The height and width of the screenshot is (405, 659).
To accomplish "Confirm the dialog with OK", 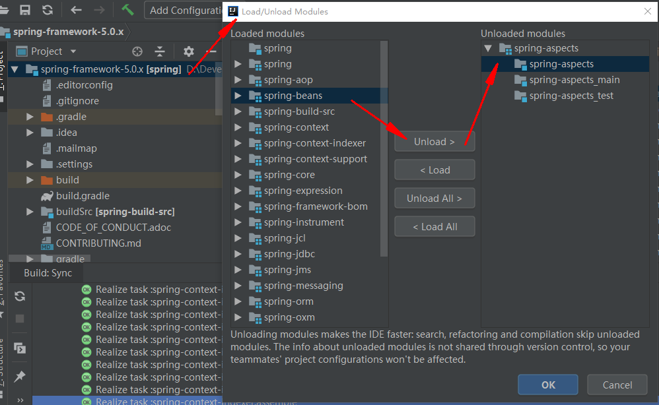I will pos(548,385).
